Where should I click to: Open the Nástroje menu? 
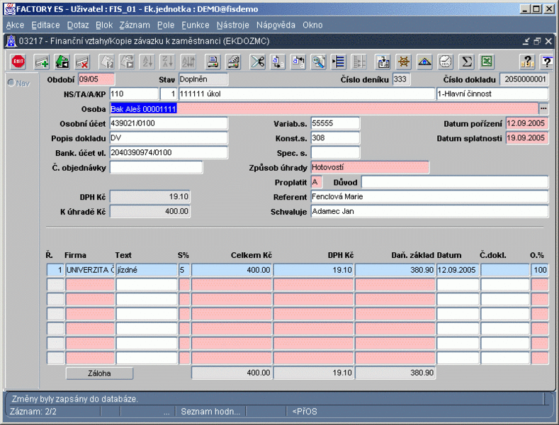point(232,25)
